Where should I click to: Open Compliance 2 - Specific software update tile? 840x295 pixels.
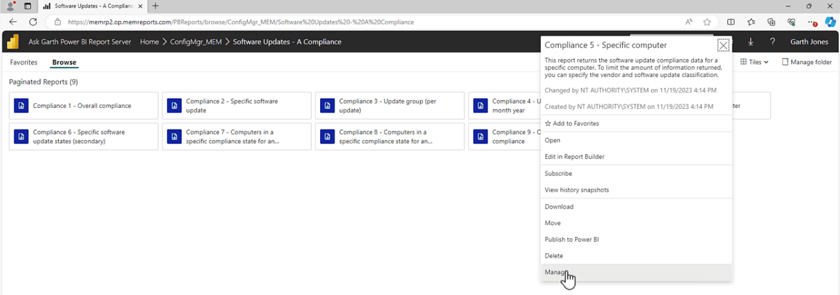pos(237,106)
